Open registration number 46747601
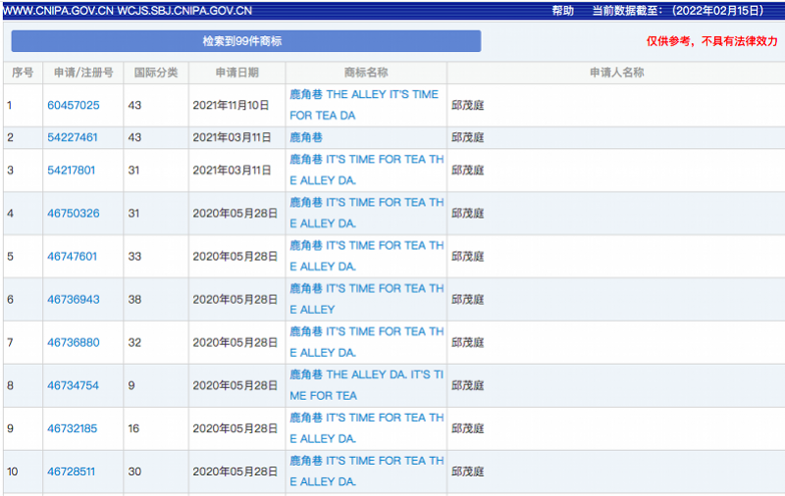This screenshot has height=496, width=785. (x=72, y=256)
